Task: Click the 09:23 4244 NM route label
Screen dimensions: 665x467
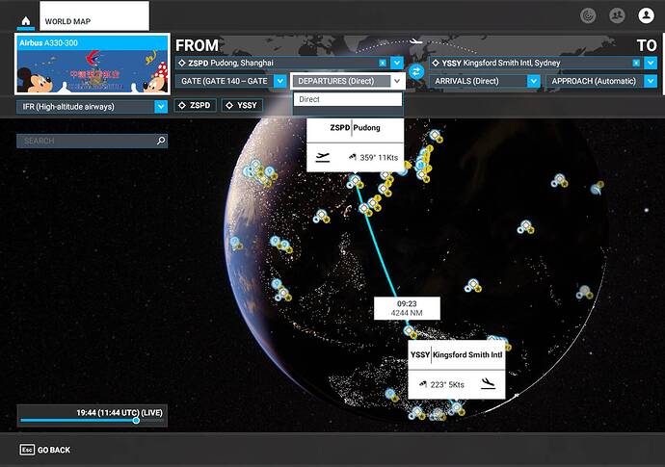Action: pyautogui.click(x=407, y=308)
